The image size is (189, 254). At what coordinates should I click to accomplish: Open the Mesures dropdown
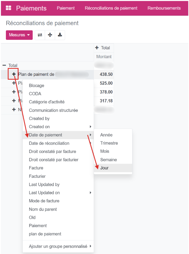[19, 35]
